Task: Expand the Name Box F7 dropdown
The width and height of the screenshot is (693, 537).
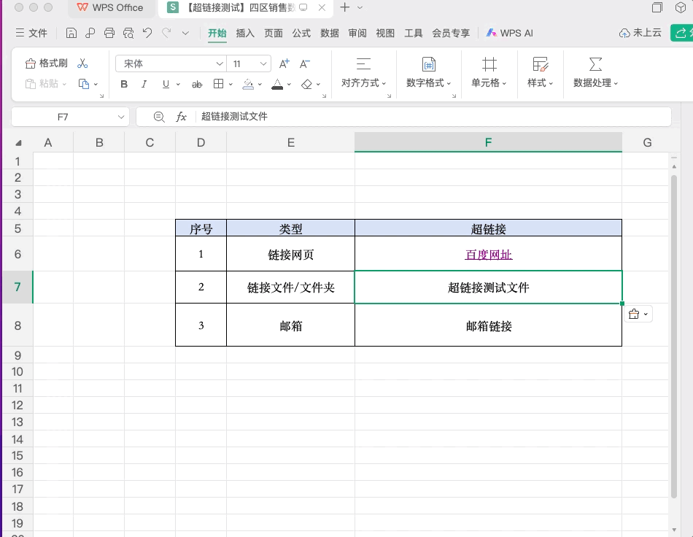Action: [120, 117]
